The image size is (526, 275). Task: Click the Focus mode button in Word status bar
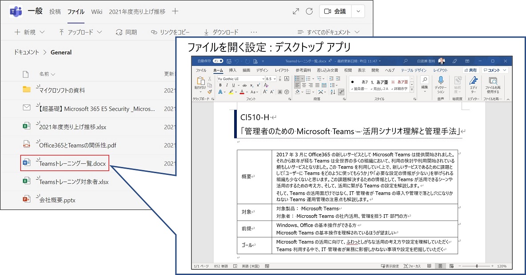tap(412, 266)
